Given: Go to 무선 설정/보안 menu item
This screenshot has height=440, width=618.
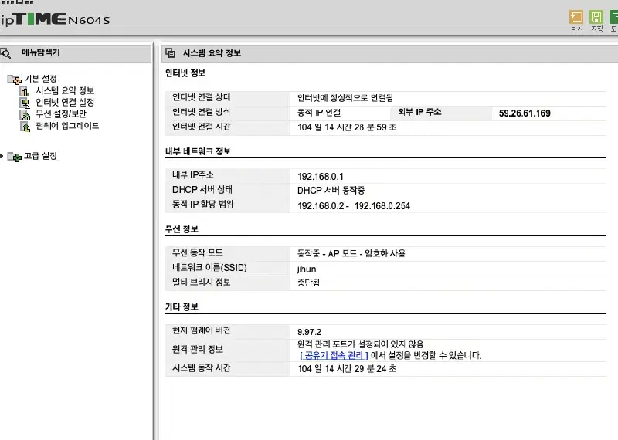Looking at the screenshot, I should click(61, 114).
